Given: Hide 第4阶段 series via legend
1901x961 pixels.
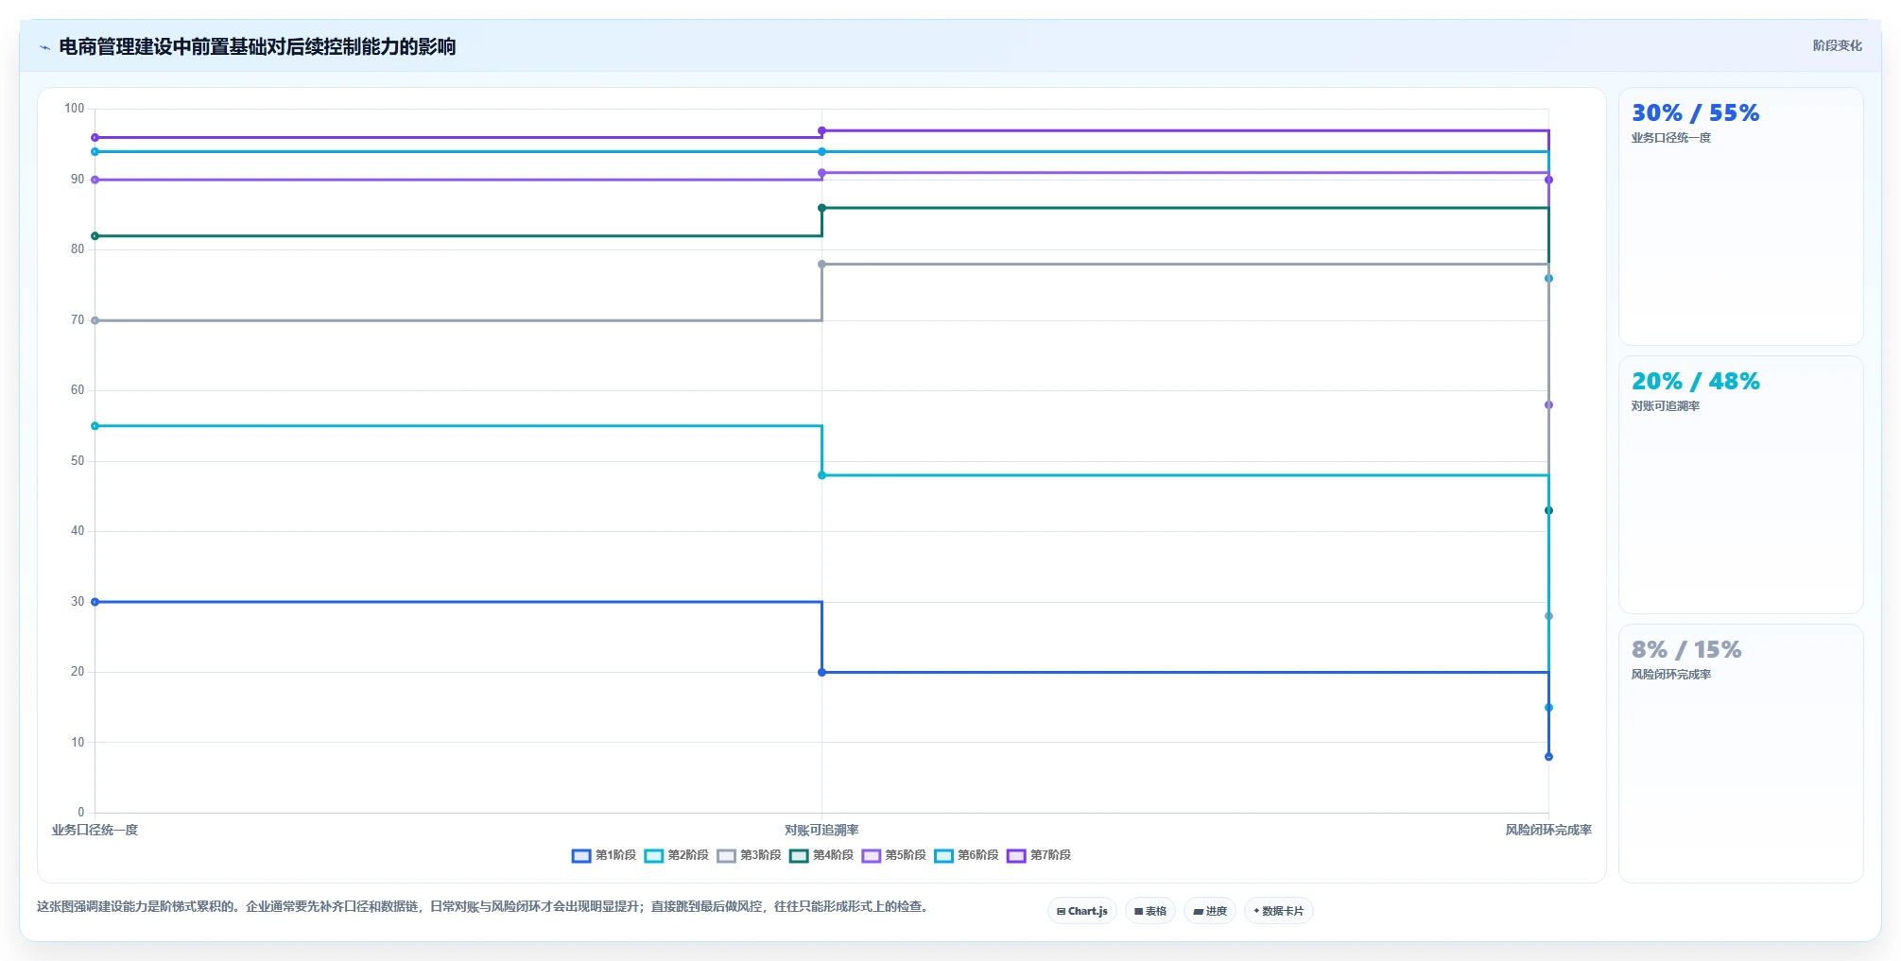Looking at the screenshot, I should click(x=821, y=855).
